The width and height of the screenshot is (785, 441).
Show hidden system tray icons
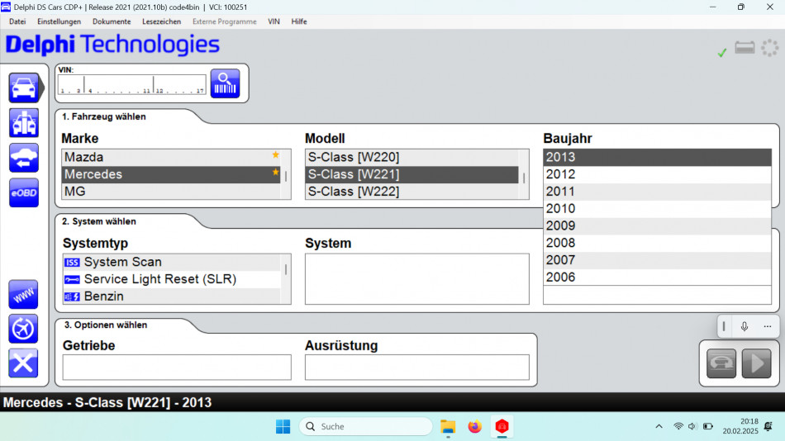[659, 426]
